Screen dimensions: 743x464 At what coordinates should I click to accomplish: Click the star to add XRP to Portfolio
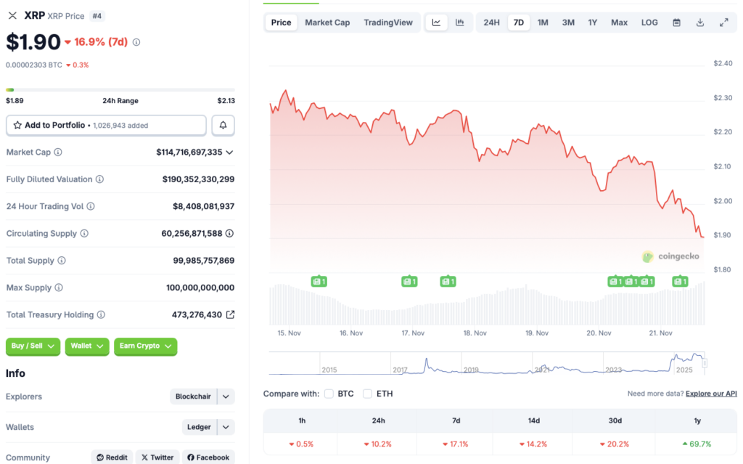click(17, 125)
